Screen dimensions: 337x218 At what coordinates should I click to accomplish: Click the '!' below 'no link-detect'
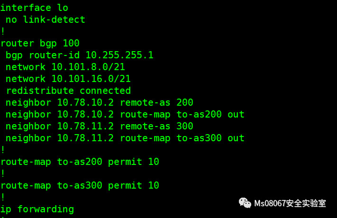[3, 31]
